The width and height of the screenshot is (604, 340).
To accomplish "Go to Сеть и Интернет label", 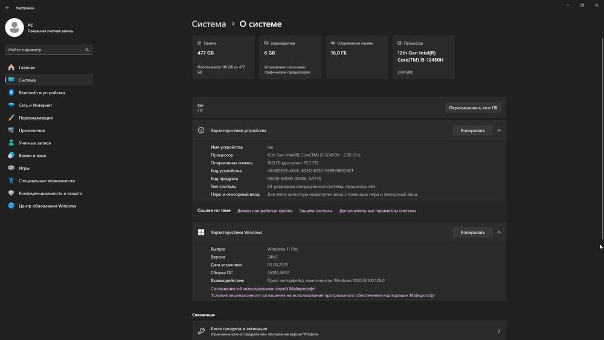I will point(36,105).
